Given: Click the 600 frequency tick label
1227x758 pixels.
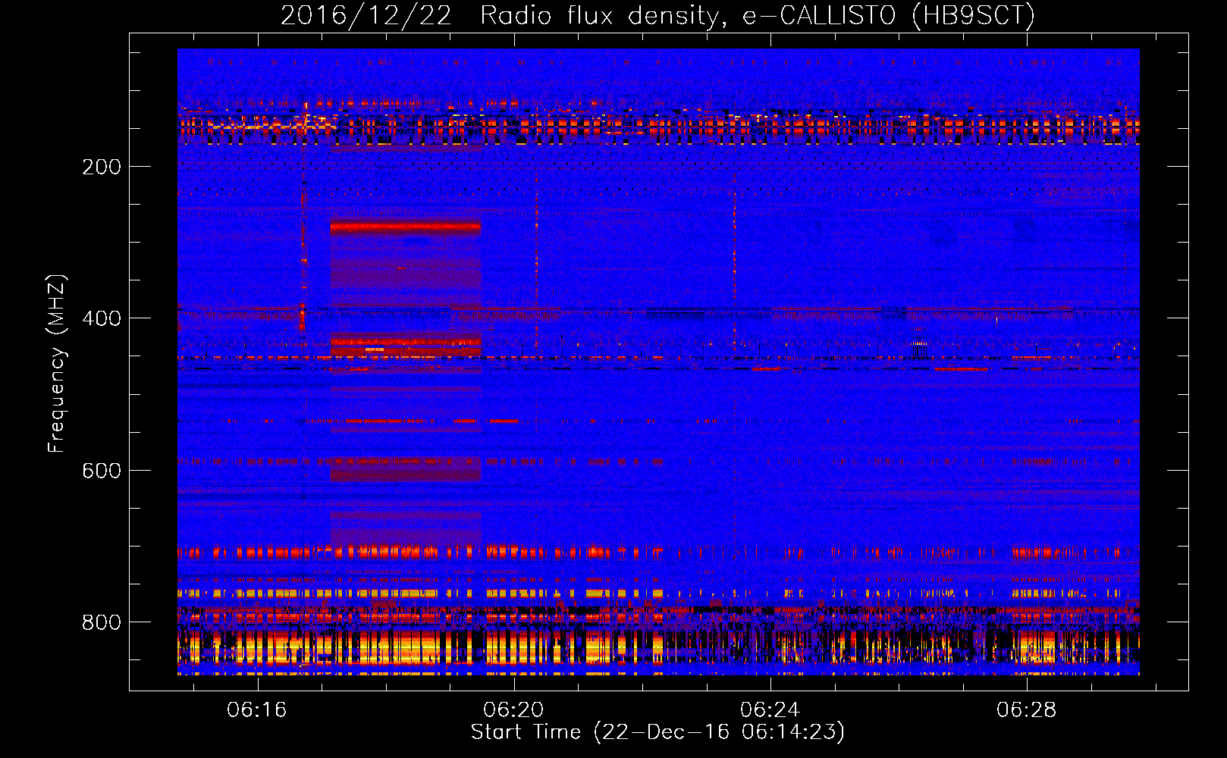Looking at the screenshot, I should (102, 471).
